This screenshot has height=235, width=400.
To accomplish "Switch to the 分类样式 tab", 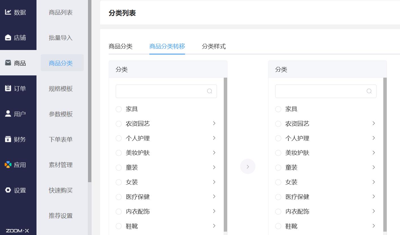I will 214,46.
